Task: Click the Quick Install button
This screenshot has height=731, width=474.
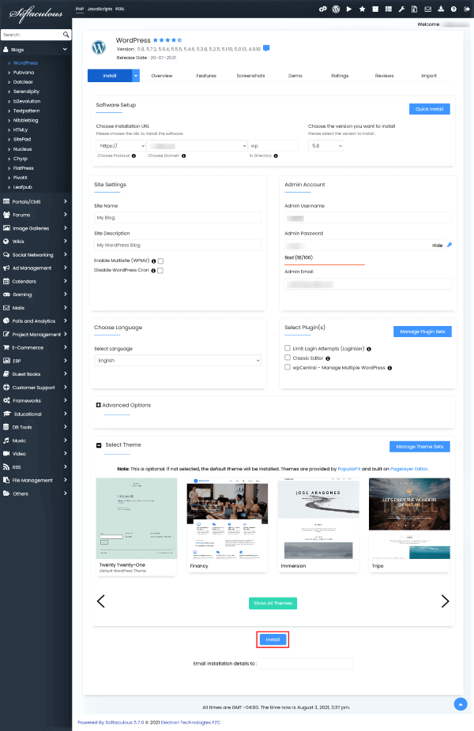Action: tap(429, 109)
